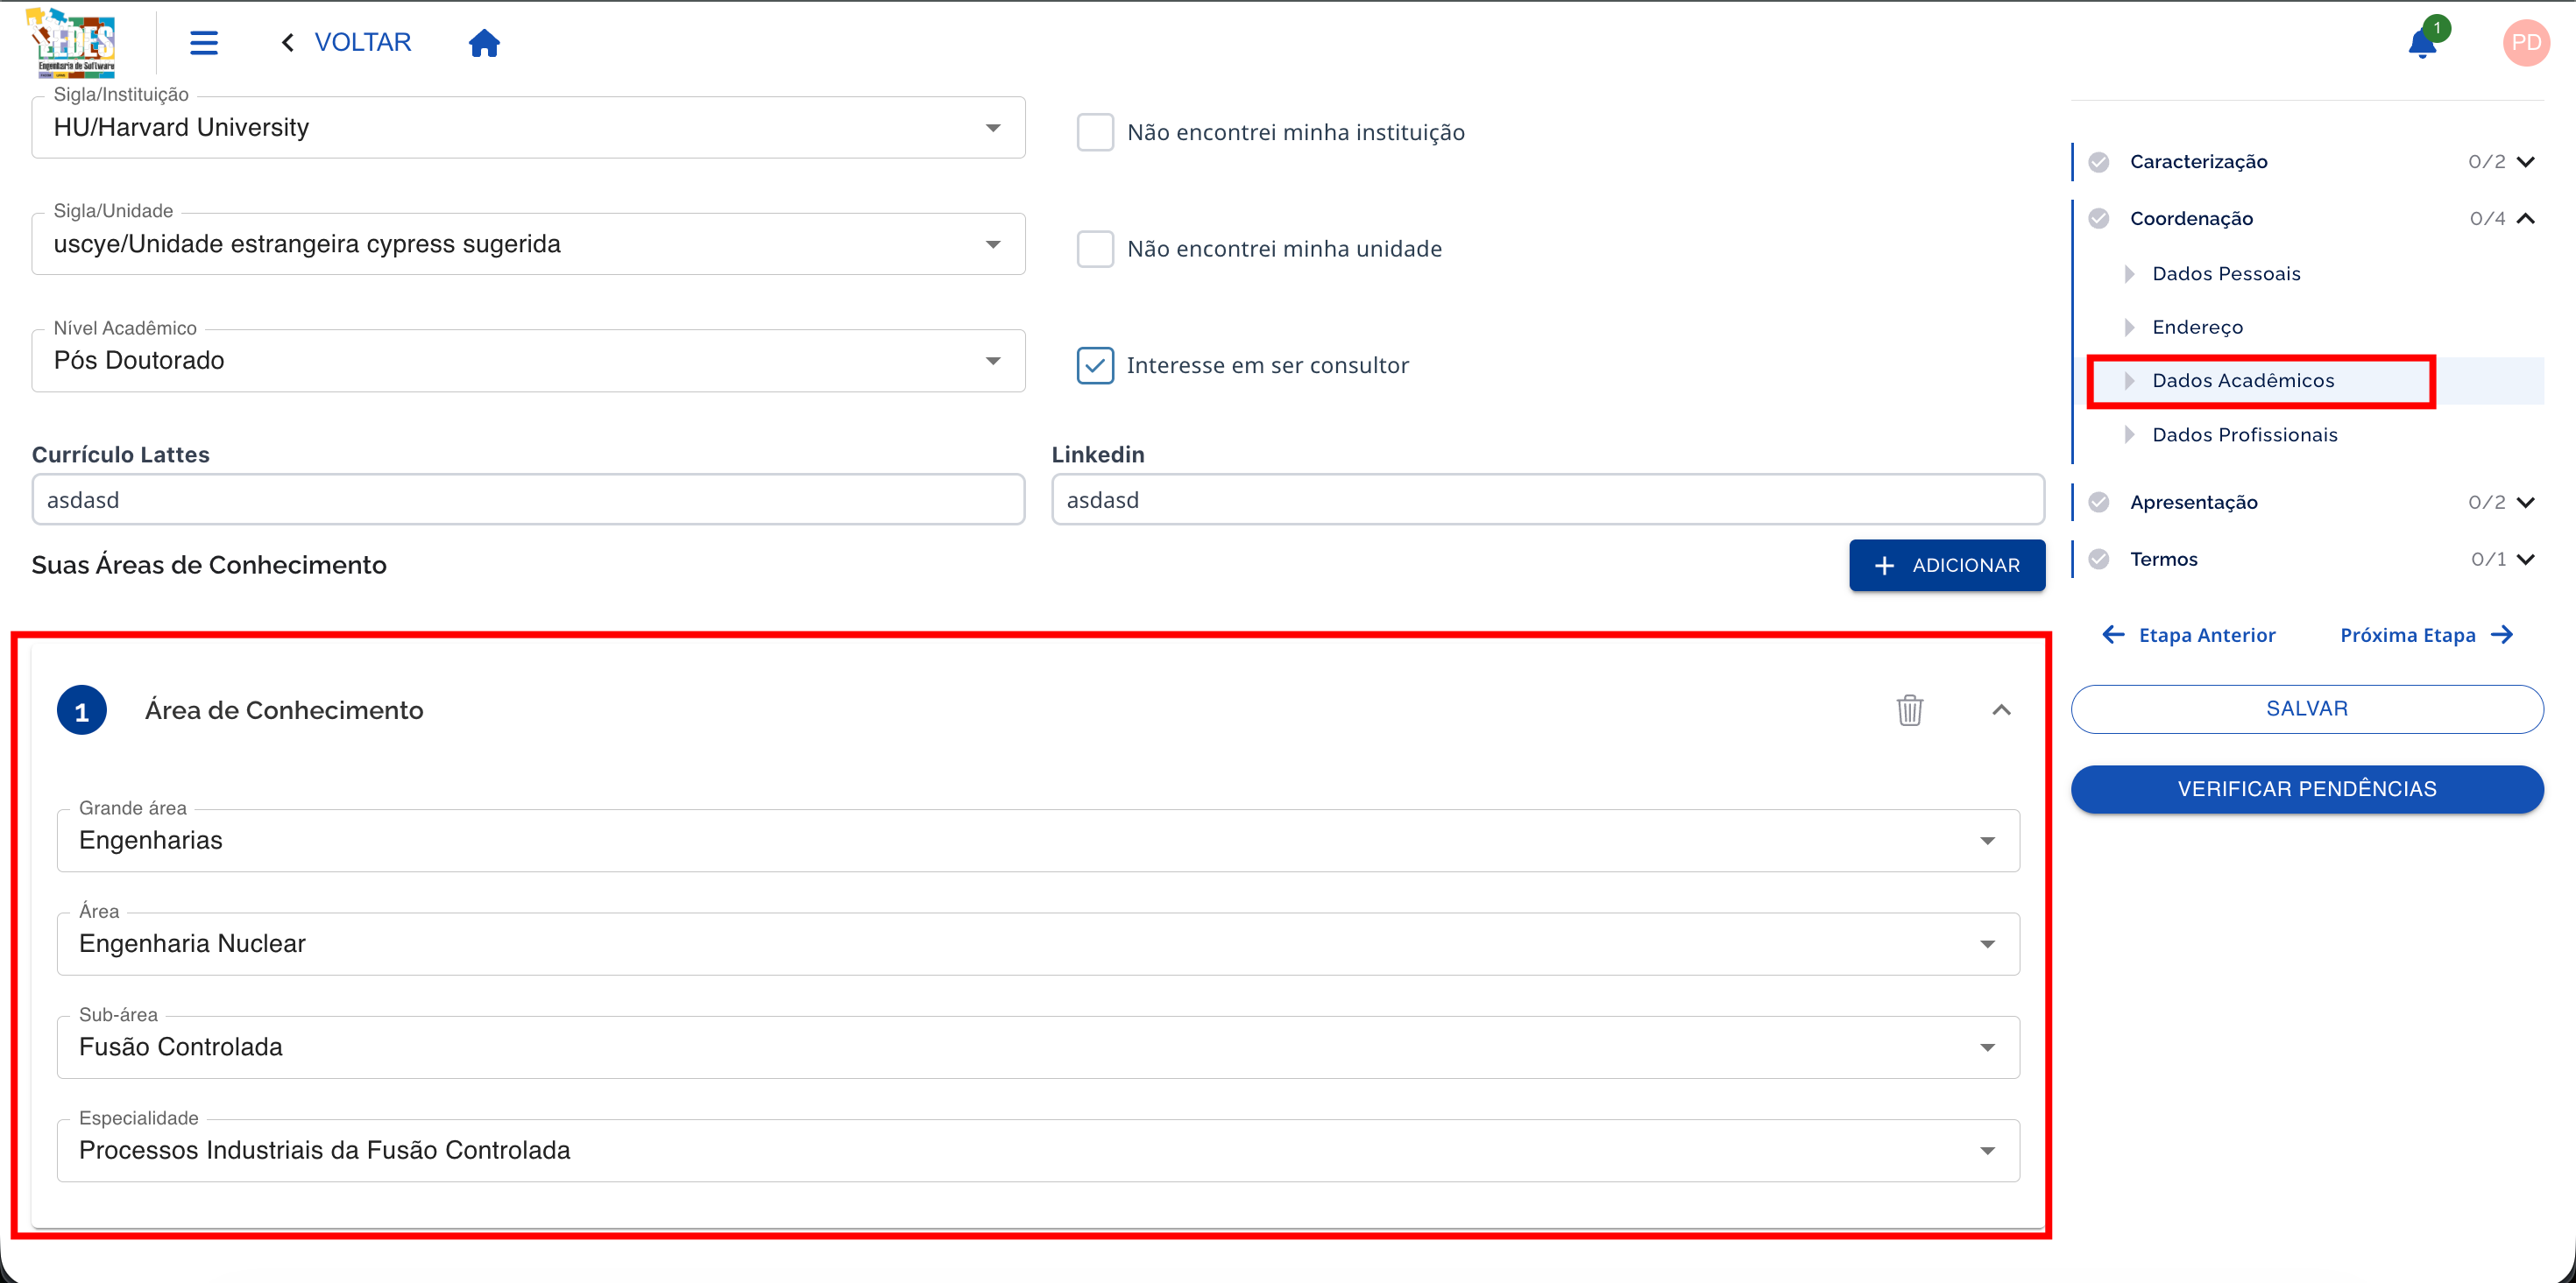Expand the Caracterização section
2576x1283 pixels.
point(2525,162)
